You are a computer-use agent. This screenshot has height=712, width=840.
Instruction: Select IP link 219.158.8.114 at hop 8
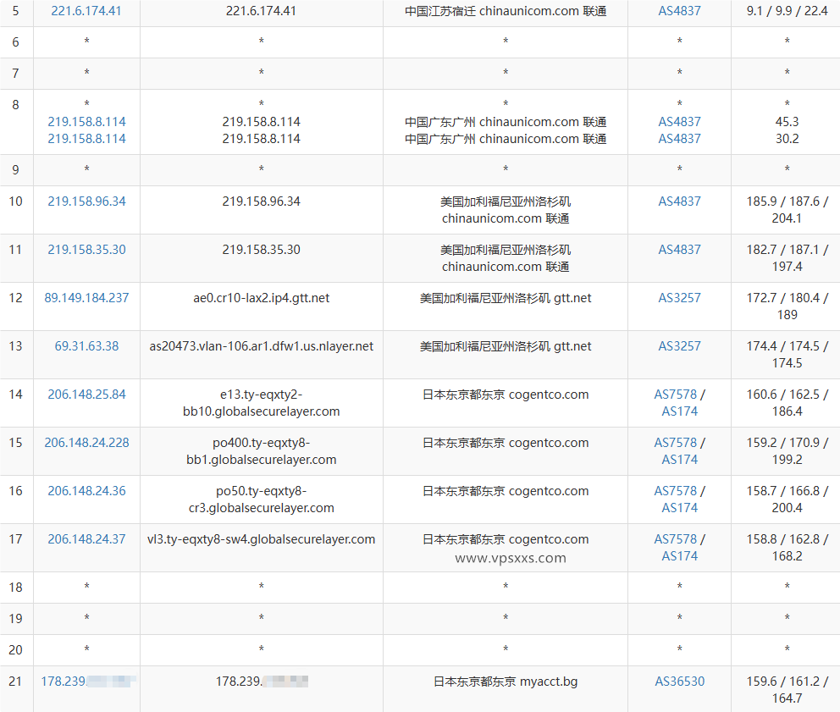point(86,121)
